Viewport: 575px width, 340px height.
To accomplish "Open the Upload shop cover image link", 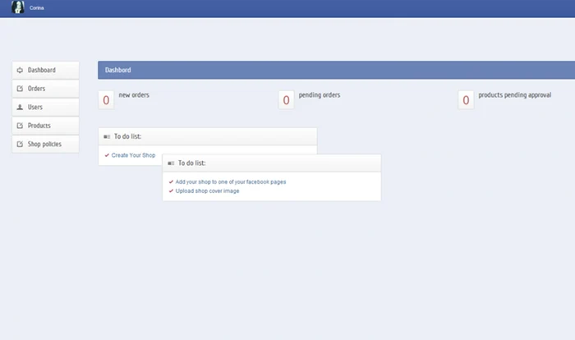I will click(207, 191).
